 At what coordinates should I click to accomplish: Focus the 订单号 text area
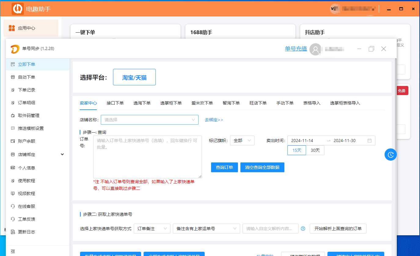coord(148,157)
